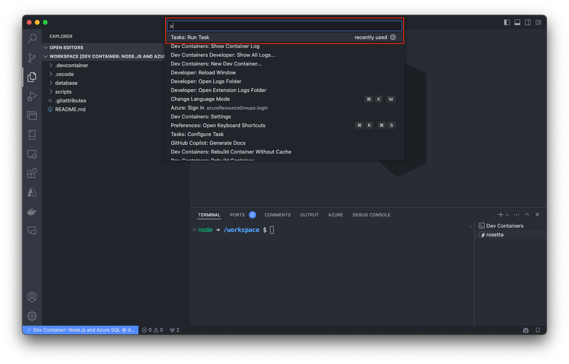Click the errors and warnings status indicator

153,330
